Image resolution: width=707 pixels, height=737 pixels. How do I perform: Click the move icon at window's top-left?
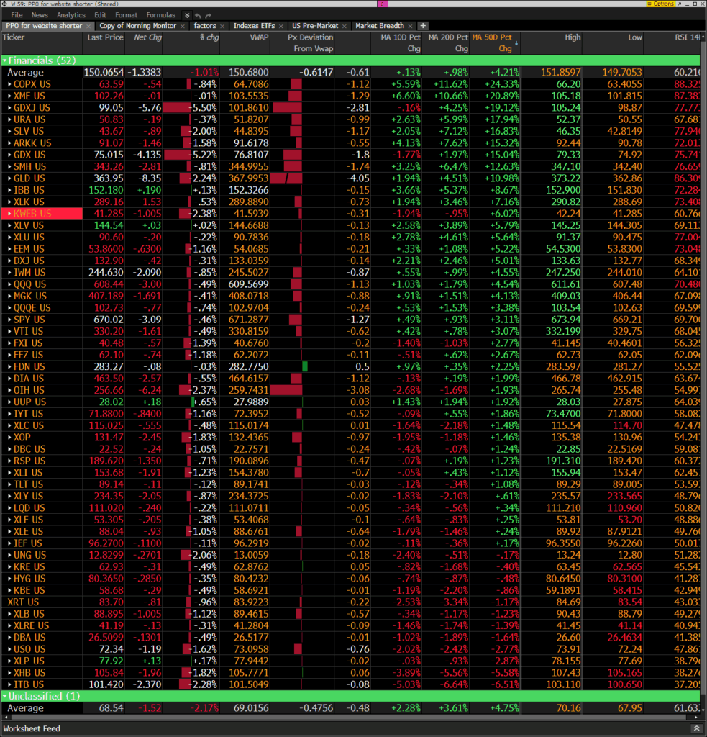pos(4,4)
